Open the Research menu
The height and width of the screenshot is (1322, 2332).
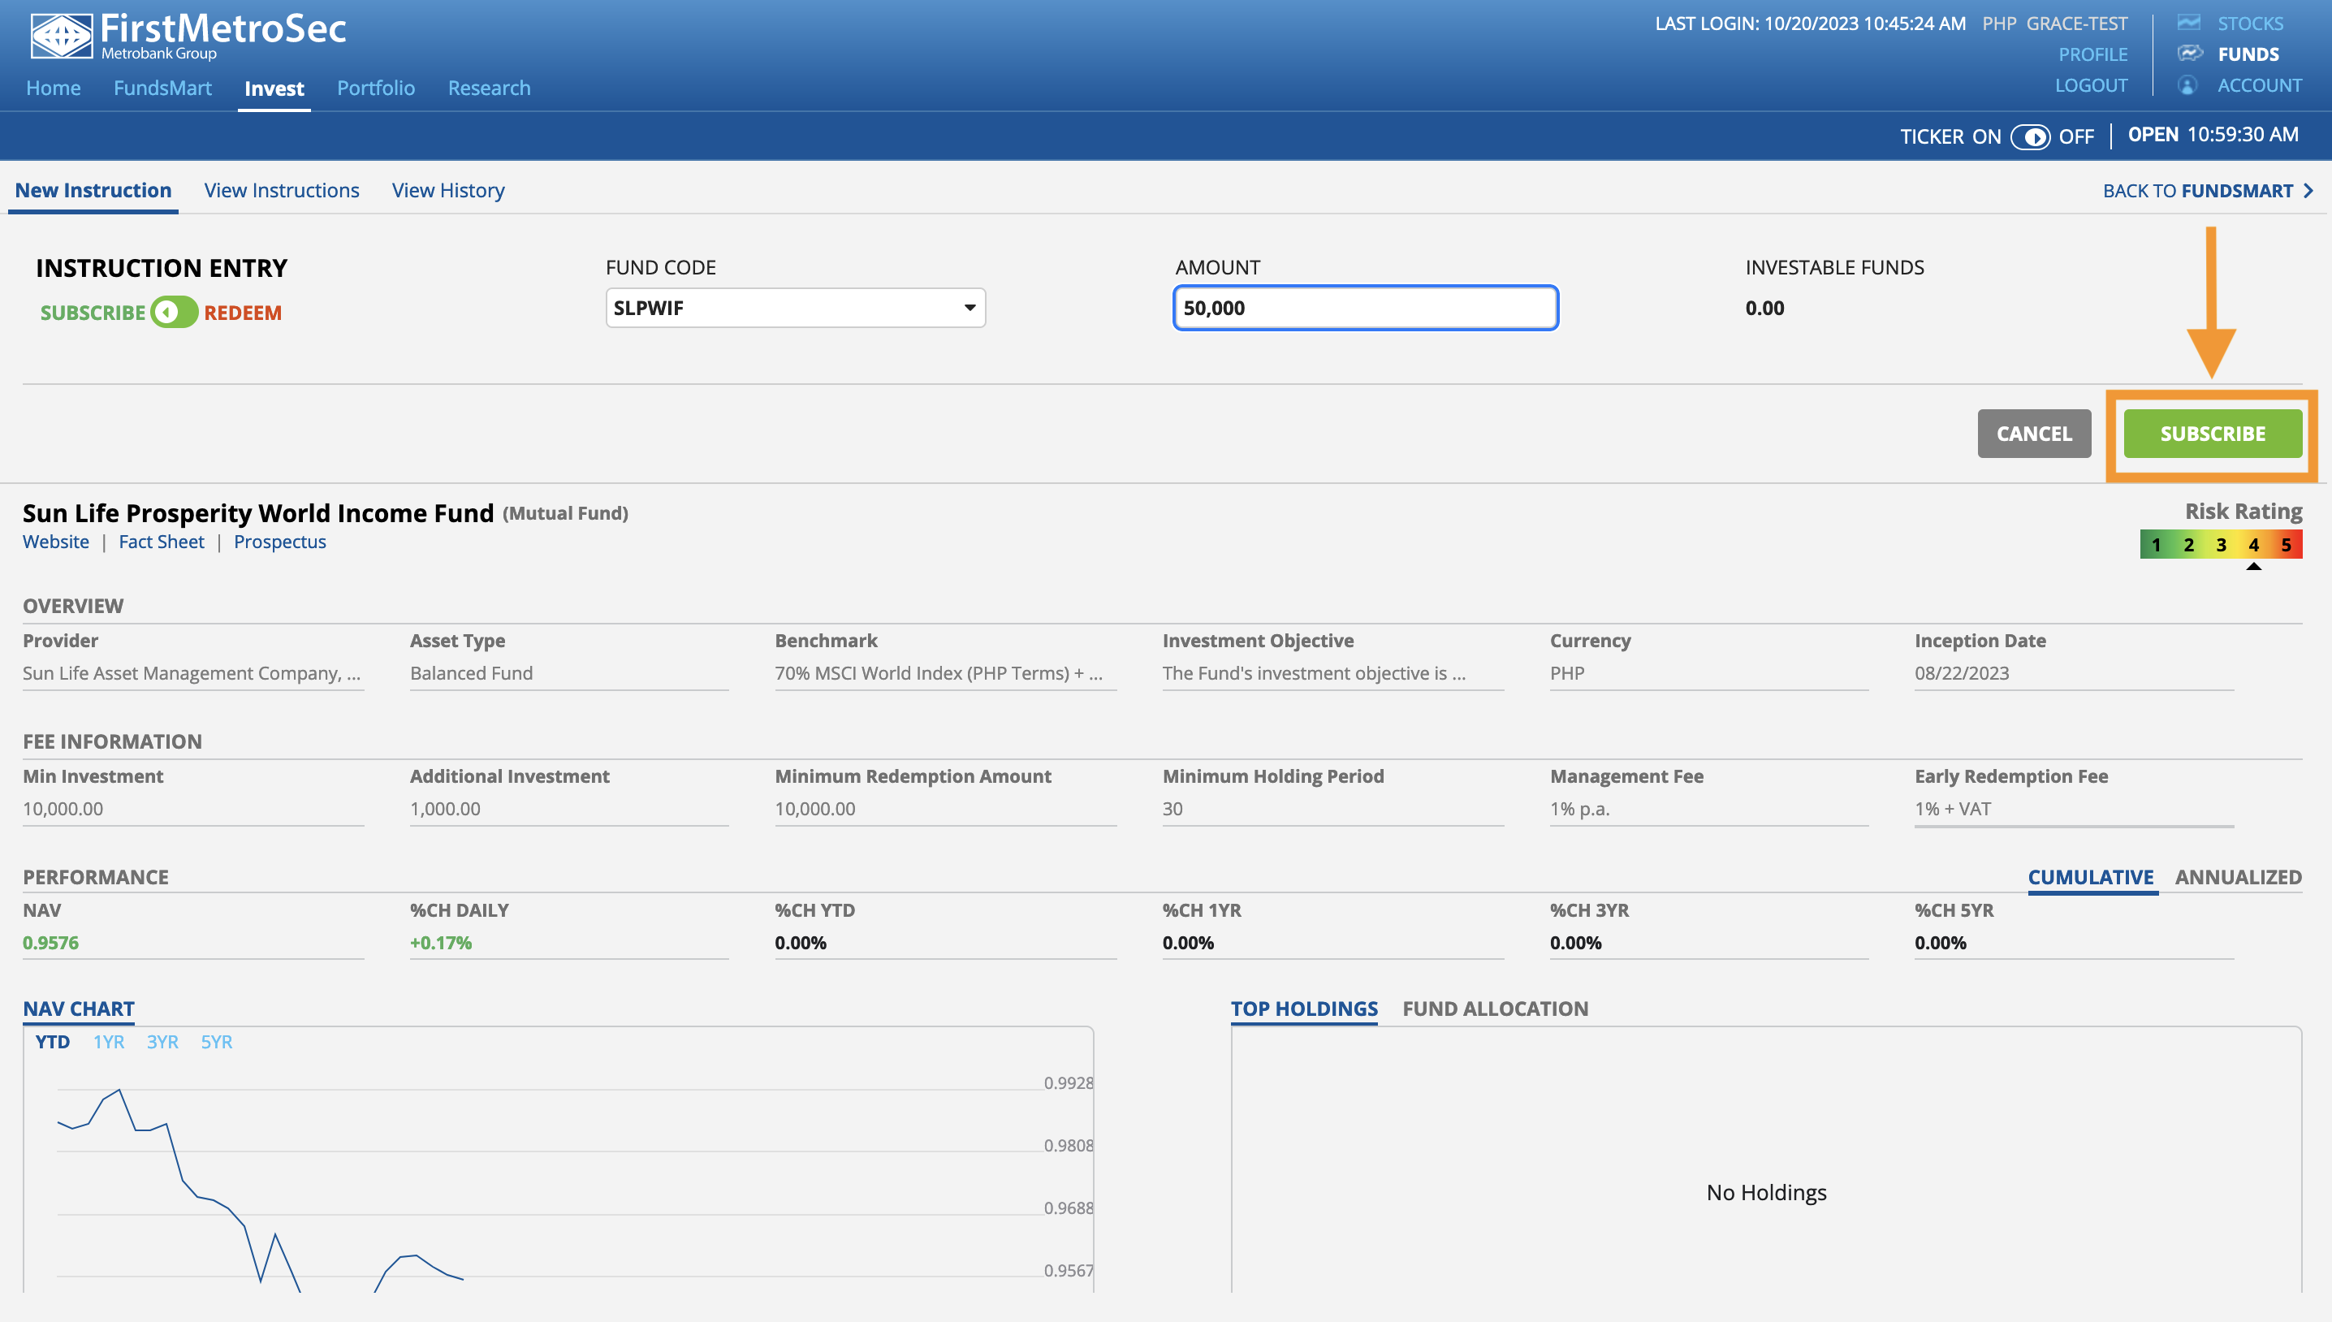pos(490,88)
